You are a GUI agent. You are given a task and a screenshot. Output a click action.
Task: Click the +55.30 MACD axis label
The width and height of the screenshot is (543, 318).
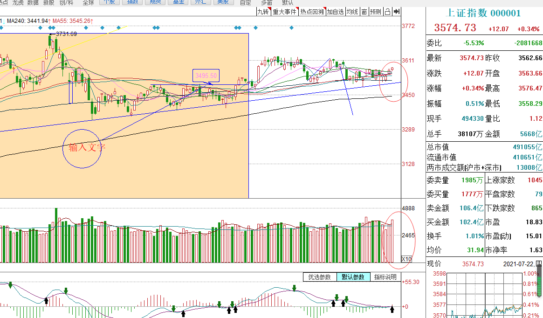[410, 282]
